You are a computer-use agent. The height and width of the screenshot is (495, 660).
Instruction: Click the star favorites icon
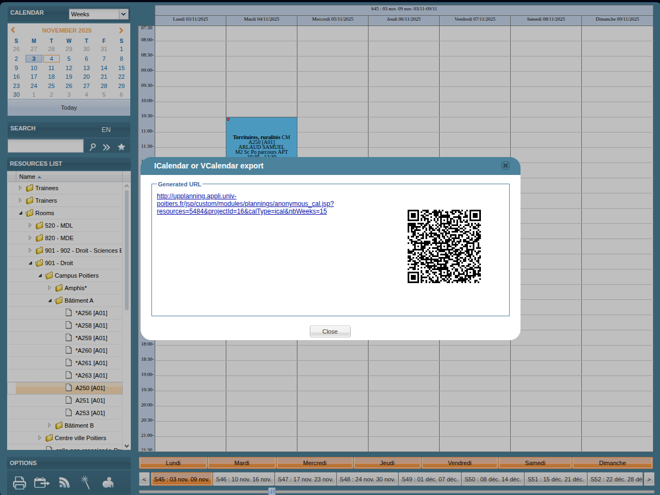point(121,147)
